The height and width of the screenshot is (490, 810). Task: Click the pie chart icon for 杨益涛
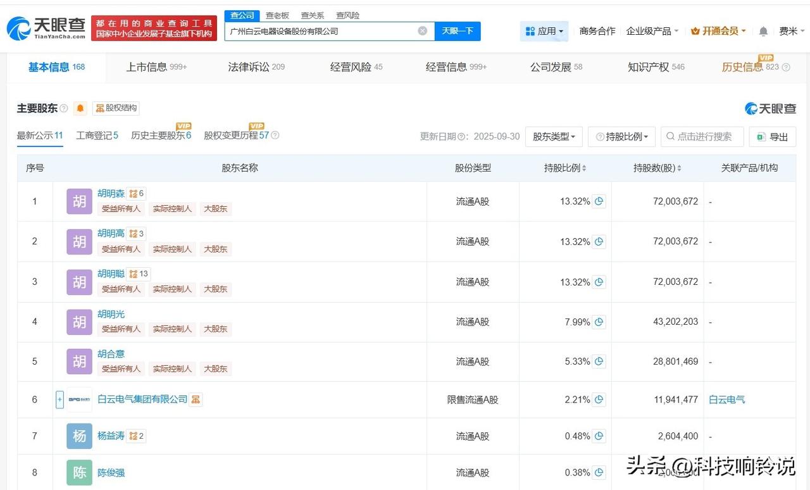[x=599, y=436]
